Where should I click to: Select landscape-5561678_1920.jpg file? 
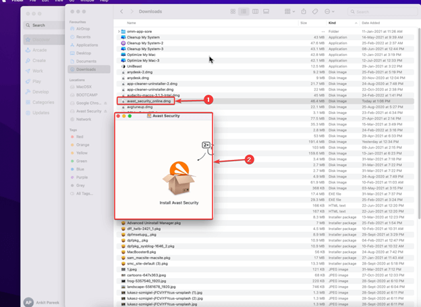click(x=265, y=287)
